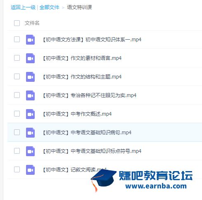
Task: Click video icon for 初中语文知识体系一.mp4
Action: click(30, 40)
